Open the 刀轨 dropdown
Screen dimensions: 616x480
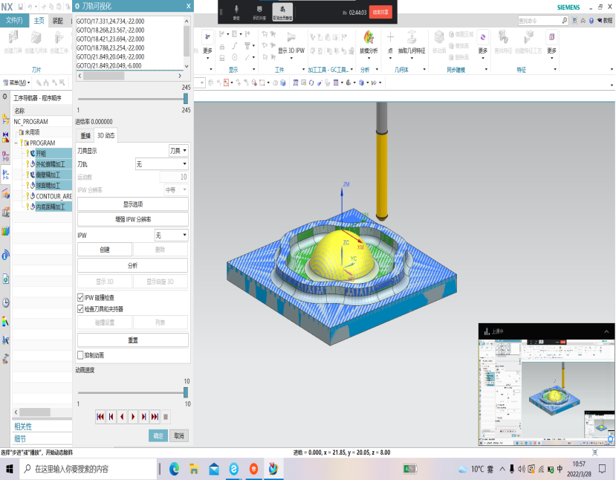[x=161, y=163]
